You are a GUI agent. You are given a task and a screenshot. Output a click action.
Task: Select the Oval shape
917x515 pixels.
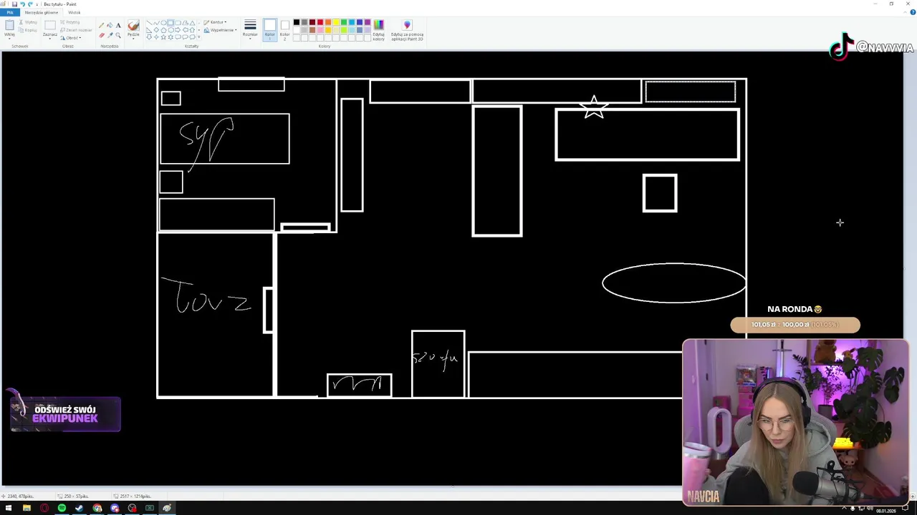point(163,23)
